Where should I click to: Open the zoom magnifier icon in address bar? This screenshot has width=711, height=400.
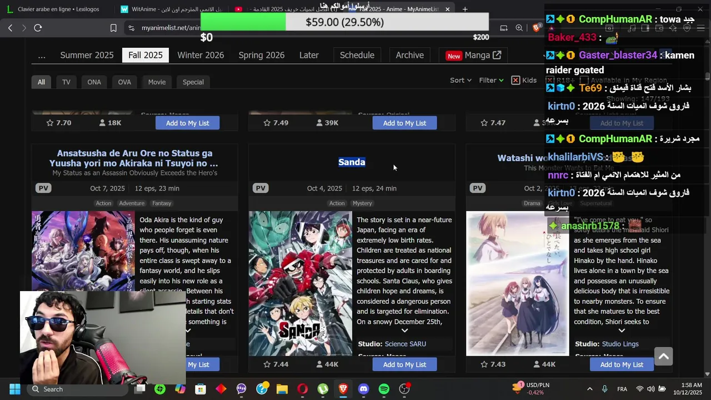click(519, 28)
